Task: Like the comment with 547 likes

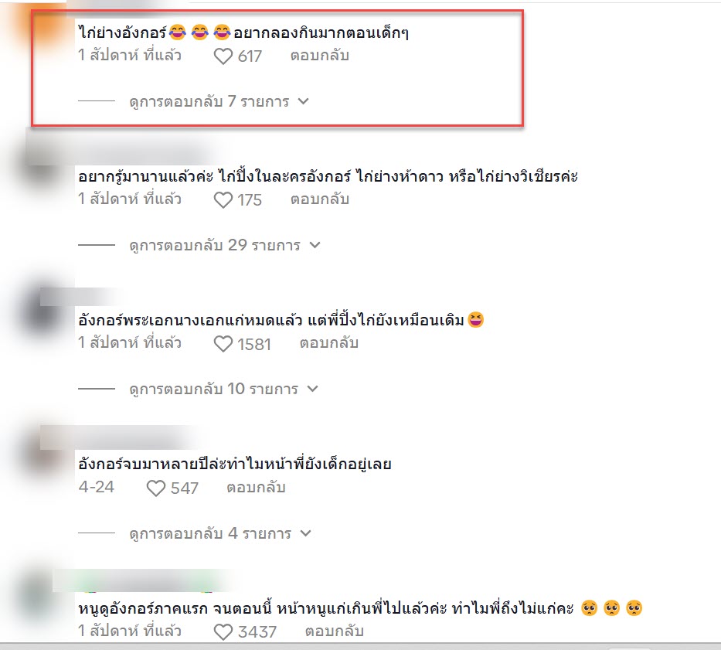Action: (155, 488)
